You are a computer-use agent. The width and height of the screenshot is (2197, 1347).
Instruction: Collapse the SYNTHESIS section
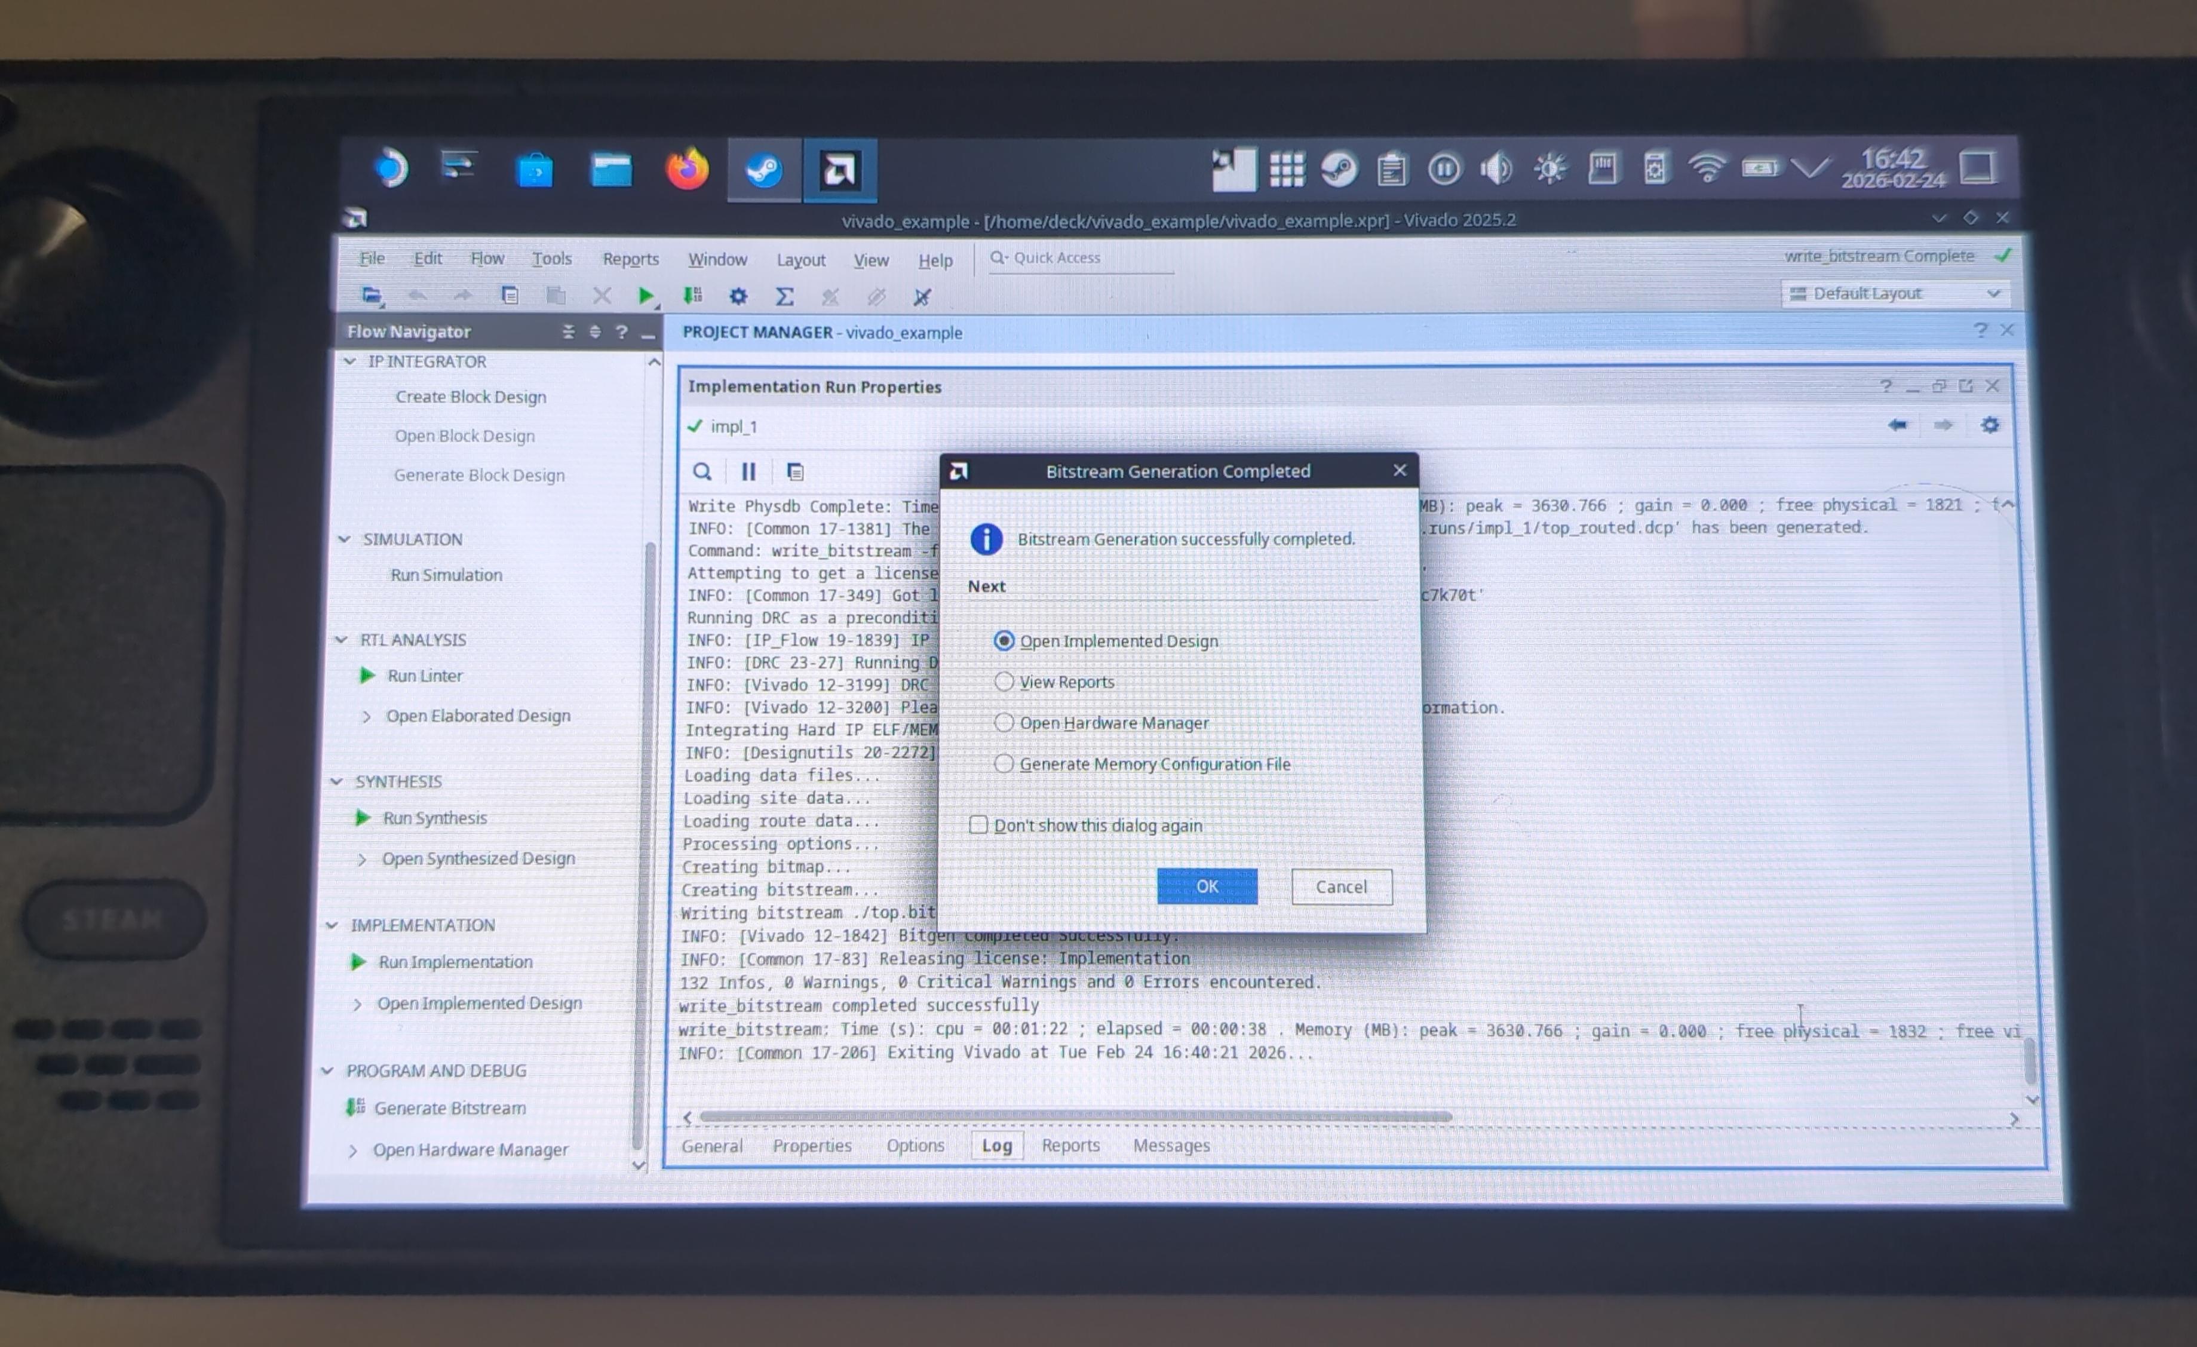point(337,782)
